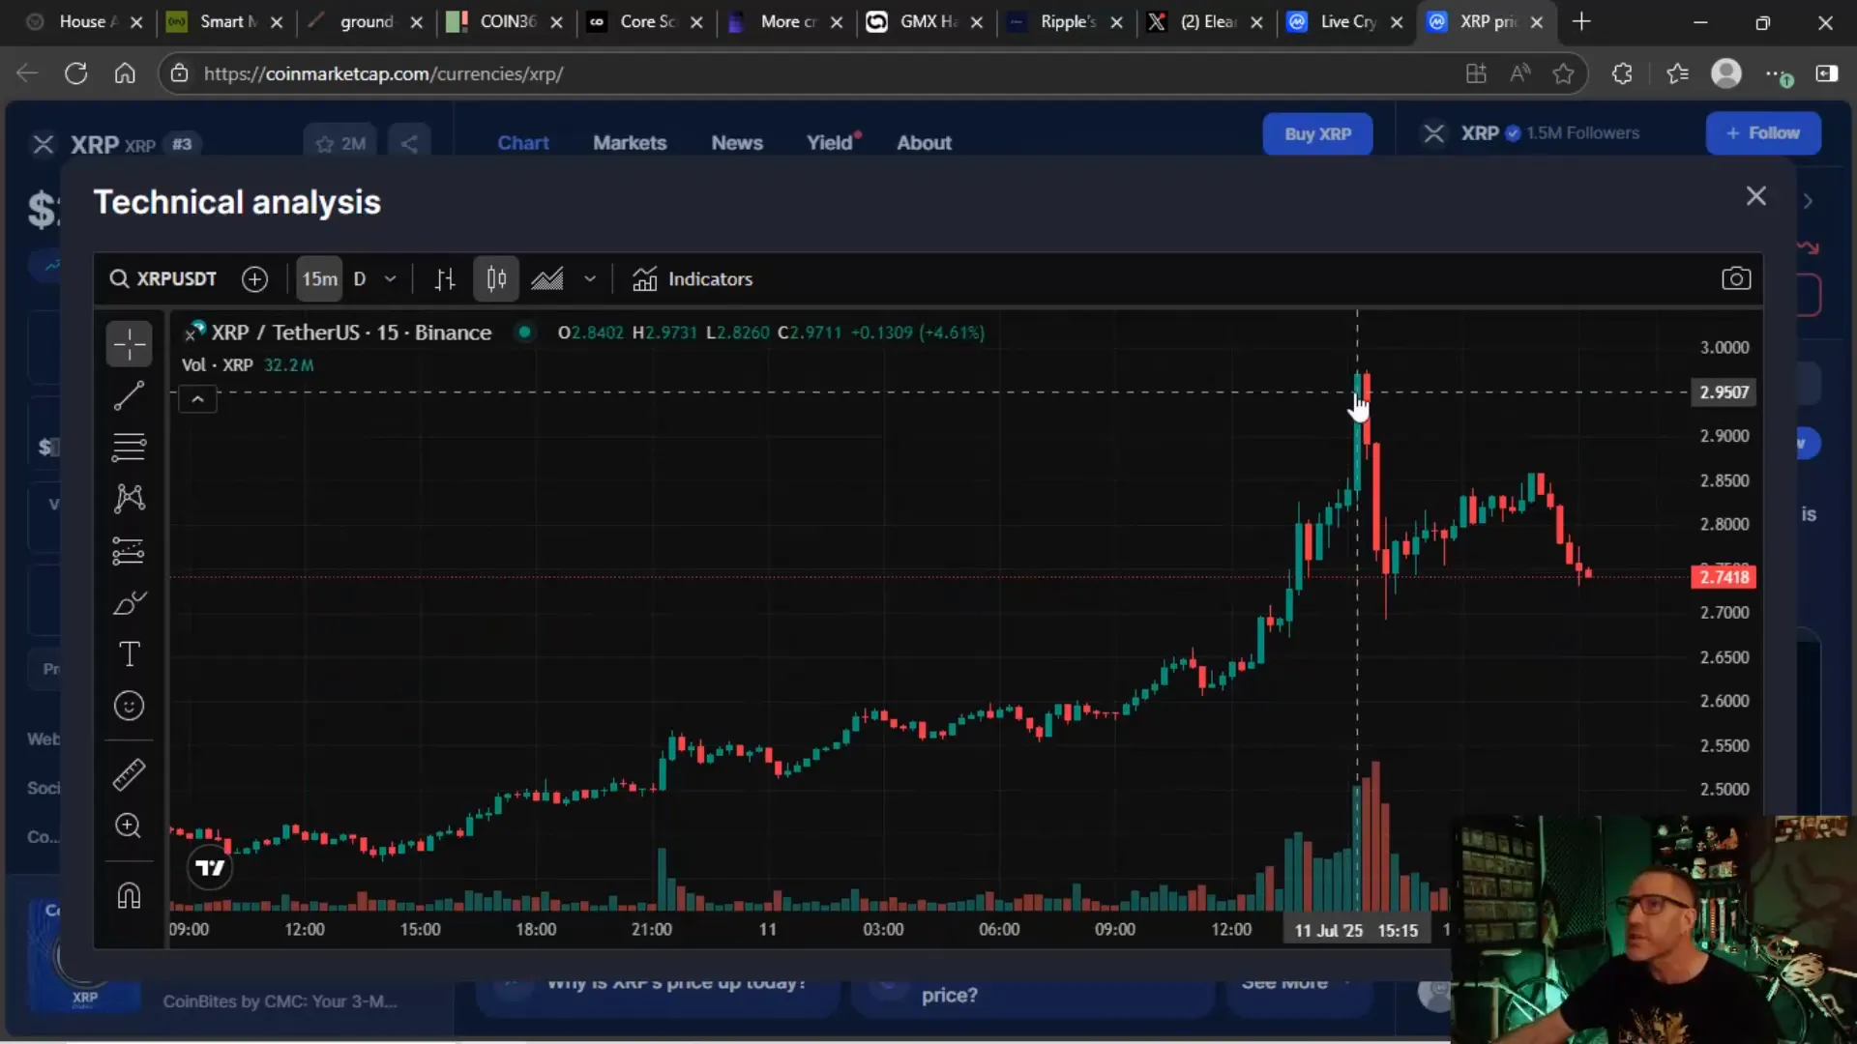Select the pattern drawing tool
Screen dimensions: 1857x1044
129,499
